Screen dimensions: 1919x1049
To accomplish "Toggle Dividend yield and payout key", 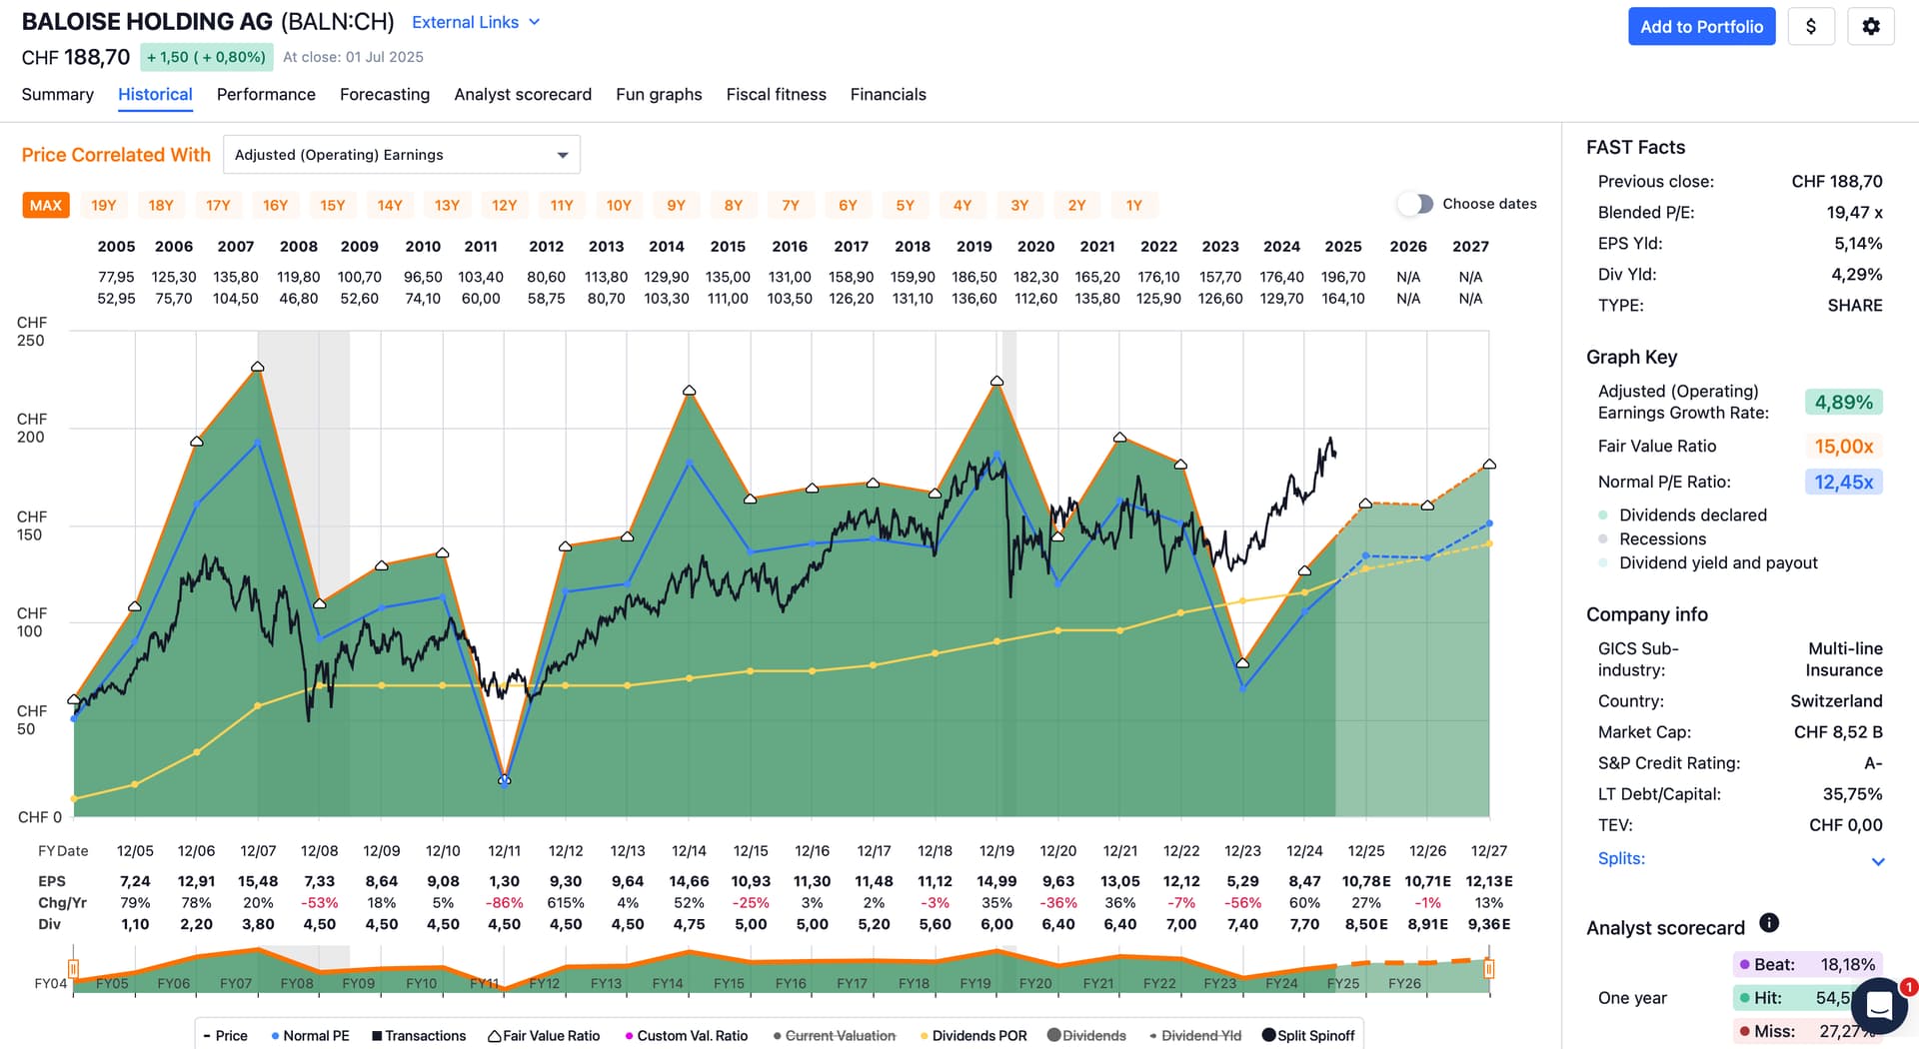I will [1707, 563].
